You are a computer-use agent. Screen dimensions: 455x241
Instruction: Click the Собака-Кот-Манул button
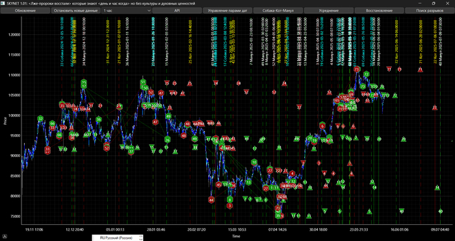click(x=278, y=11)
